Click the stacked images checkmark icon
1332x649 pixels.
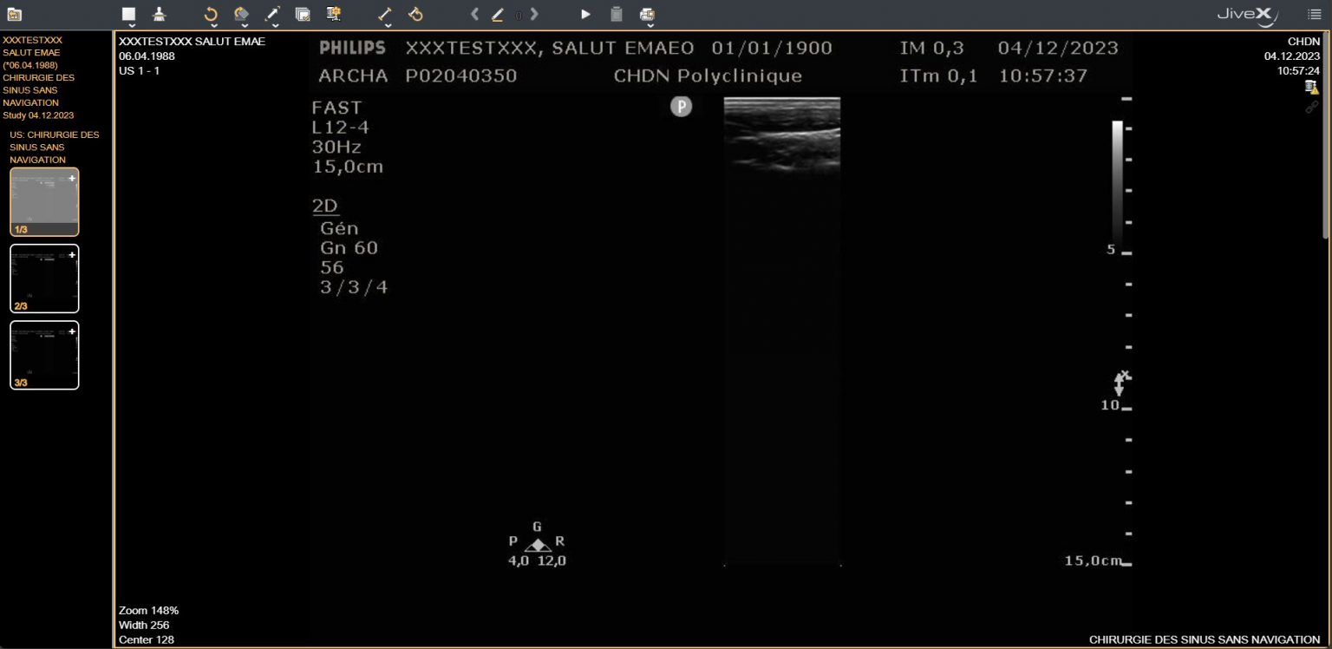coord(303,14)
